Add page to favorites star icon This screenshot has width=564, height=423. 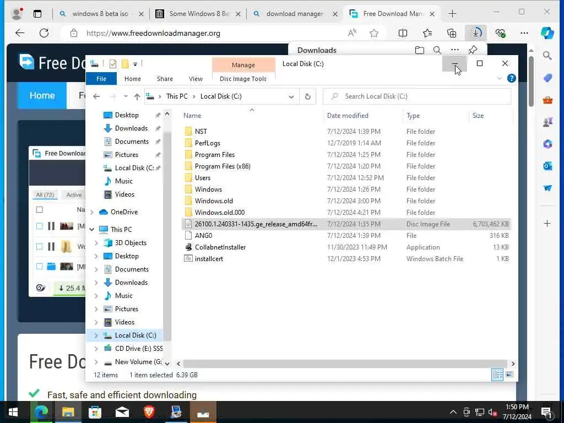pyautogui.click(x=374, y=33)
